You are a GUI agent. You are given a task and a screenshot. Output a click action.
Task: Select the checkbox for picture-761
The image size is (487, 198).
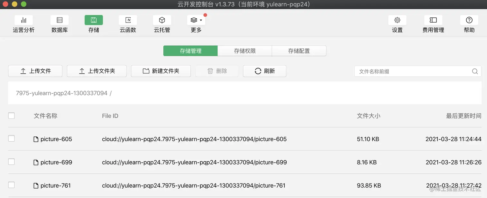[x=11, y=185]
